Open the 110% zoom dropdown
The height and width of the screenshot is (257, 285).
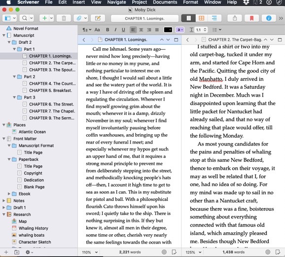click(x=90, y=252)
